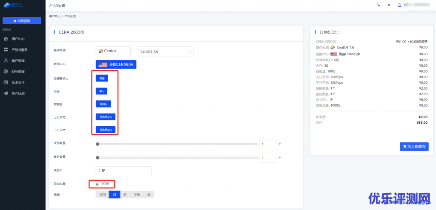This screenshot has height=210, width=436.
Task: Click the 账户管理 person icon
Action: pyautogui.click(x=6, y=60)
